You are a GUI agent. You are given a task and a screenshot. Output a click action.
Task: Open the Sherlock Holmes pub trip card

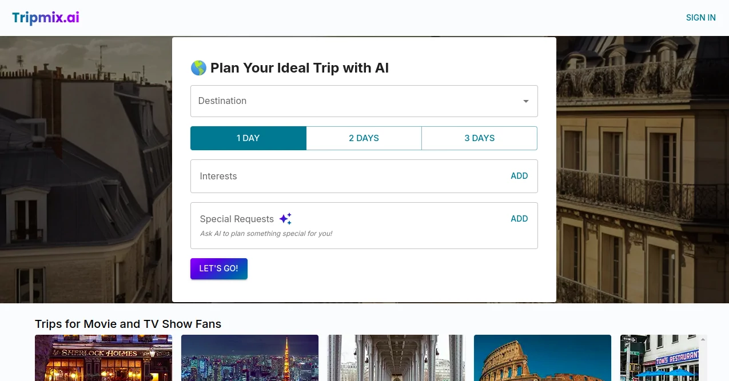103,358
